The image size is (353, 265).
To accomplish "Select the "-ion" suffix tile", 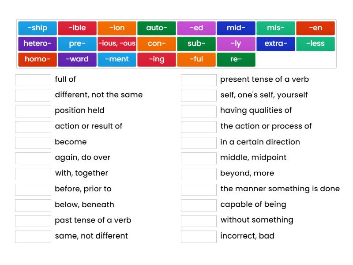I will 116,27.
